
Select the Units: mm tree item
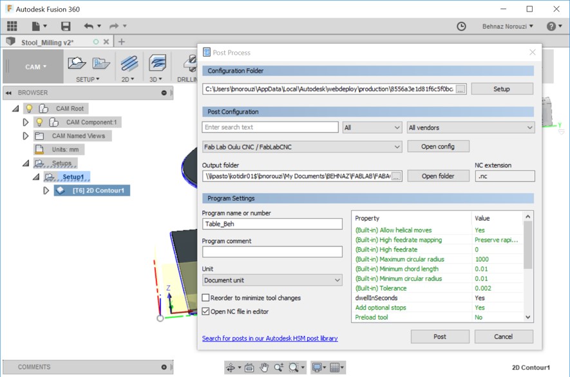point(65,150)
